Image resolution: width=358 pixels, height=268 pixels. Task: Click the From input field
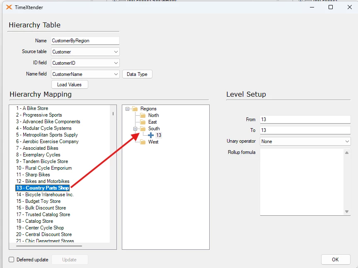coord(305,119)
